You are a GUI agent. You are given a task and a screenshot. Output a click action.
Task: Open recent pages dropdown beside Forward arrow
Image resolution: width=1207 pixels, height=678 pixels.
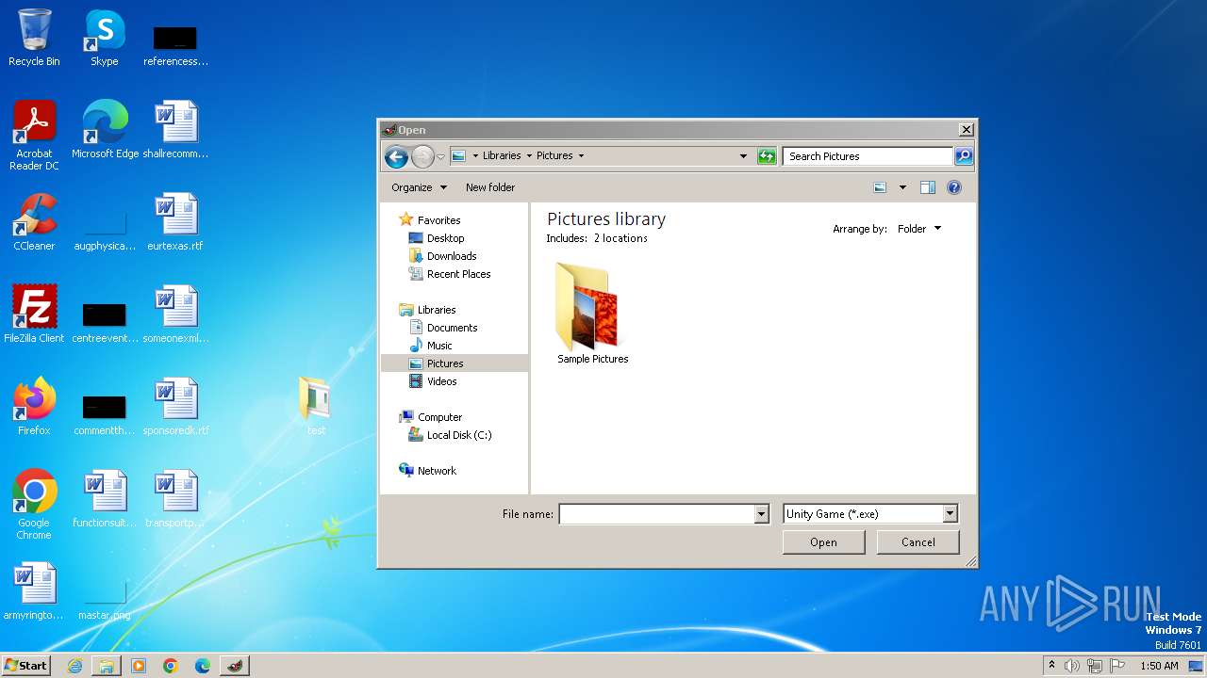[x=440, y=156]
